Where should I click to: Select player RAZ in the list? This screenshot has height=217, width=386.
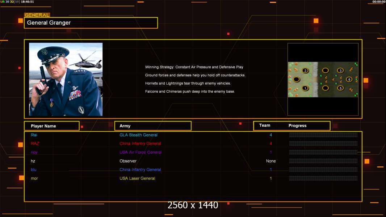35,144
